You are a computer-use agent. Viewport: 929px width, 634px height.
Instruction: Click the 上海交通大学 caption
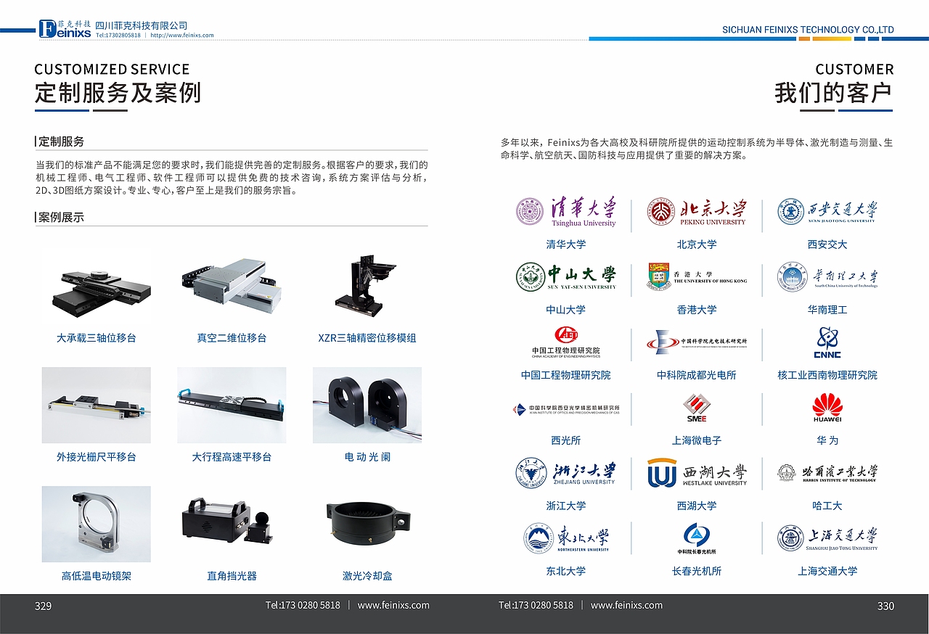click(x=827, y=571)
